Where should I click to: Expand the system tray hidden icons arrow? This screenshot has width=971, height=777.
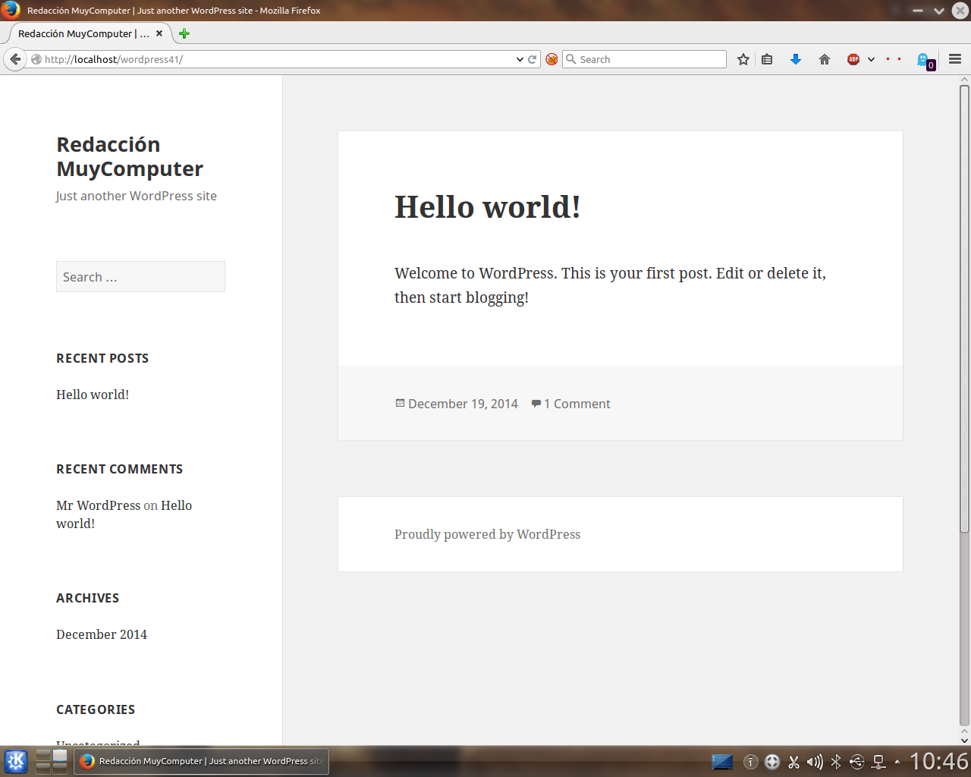coord(899,762)
